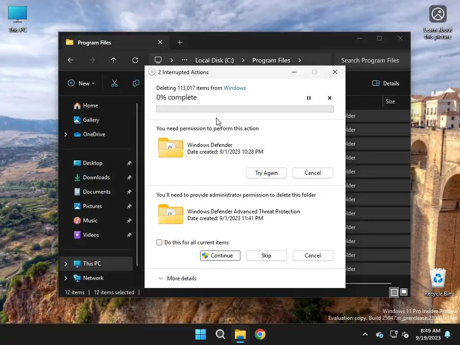Image resolution: width=460 pixels, height=345 pixels.
Task: Click the PC monitor icon in address bar
Action: (158, 60)
